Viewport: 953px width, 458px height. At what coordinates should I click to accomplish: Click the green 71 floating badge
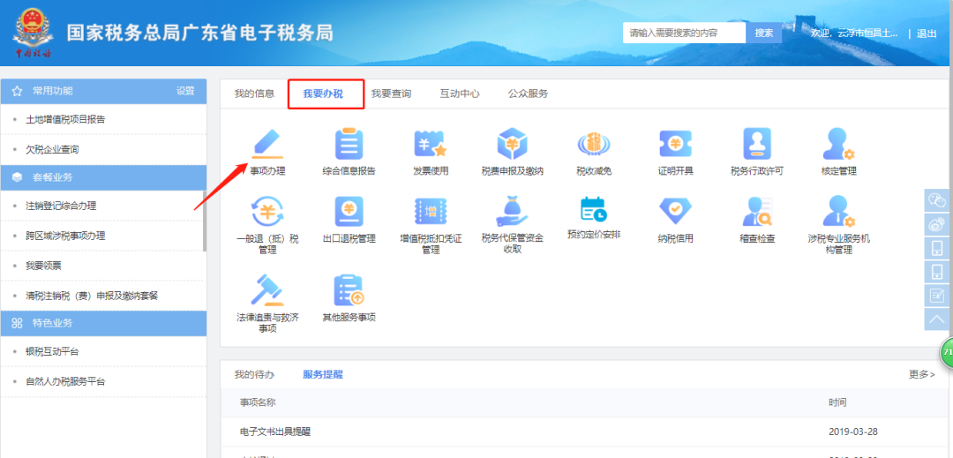[946, 354]
